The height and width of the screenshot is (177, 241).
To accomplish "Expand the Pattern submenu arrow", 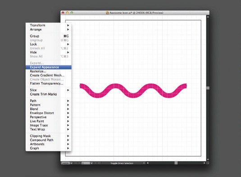I will (x=68, y=105).
